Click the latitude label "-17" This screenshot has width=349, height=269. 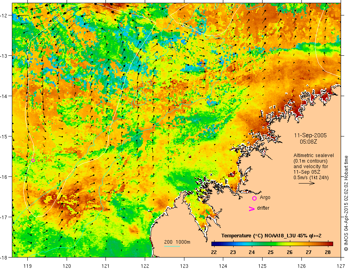coord(4,217)
